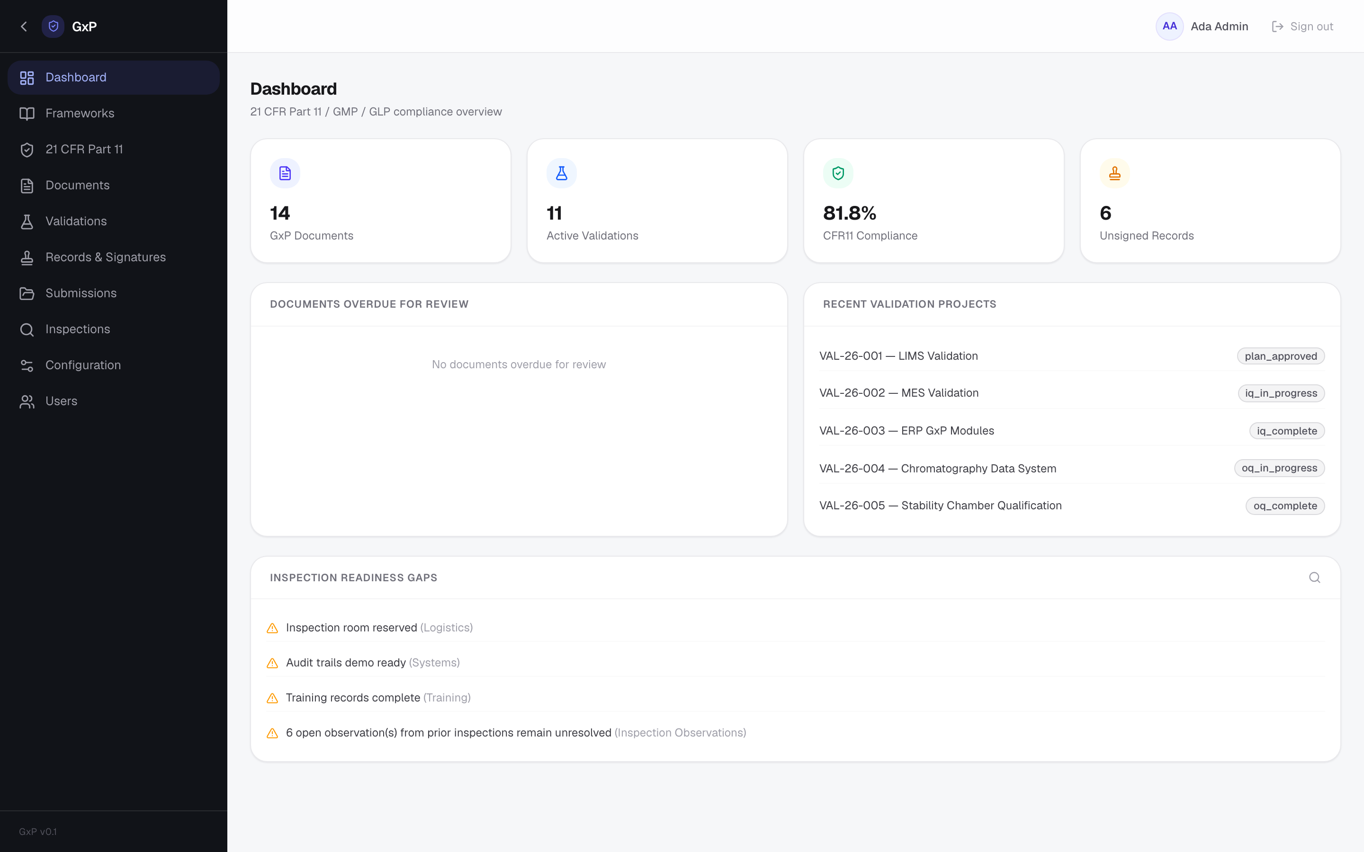
Task: Click the Ada Admin user name
Action: tap(1219, 27)
